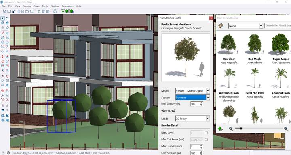Click Leaf Density stepper arrows

tap(201, 104)
